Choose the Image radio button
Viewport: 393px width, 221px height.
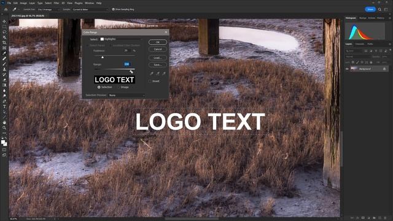119,87
